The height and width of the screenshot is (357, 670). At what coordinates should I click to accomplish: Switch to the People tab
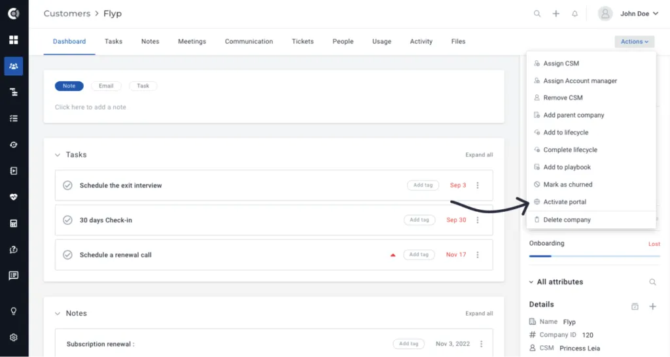point(343,41)
